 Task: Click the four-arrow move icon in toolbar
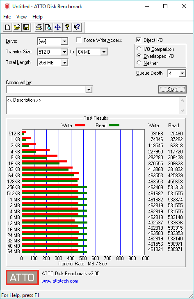(x=57, y=27)
